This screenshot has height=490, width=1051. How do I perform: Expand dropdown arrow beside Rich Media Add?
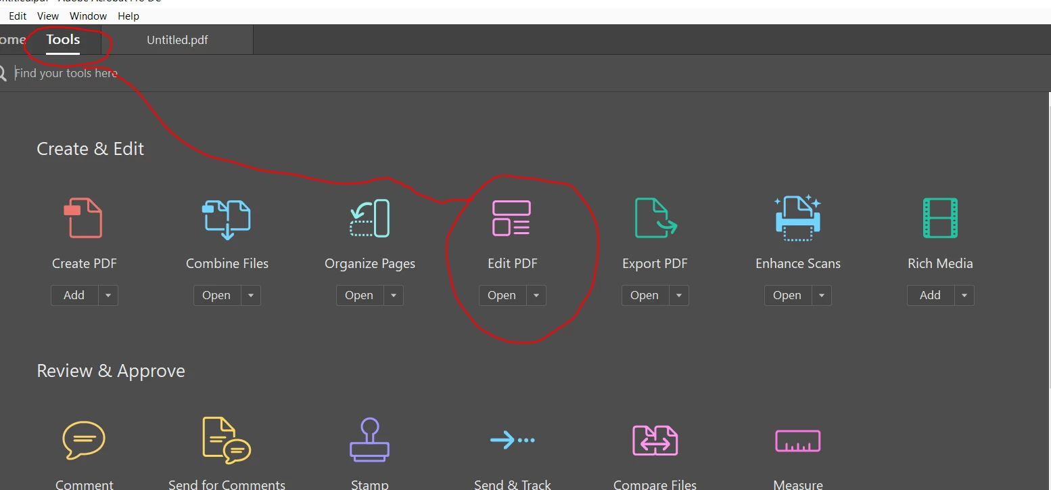[x=964, y=296]
